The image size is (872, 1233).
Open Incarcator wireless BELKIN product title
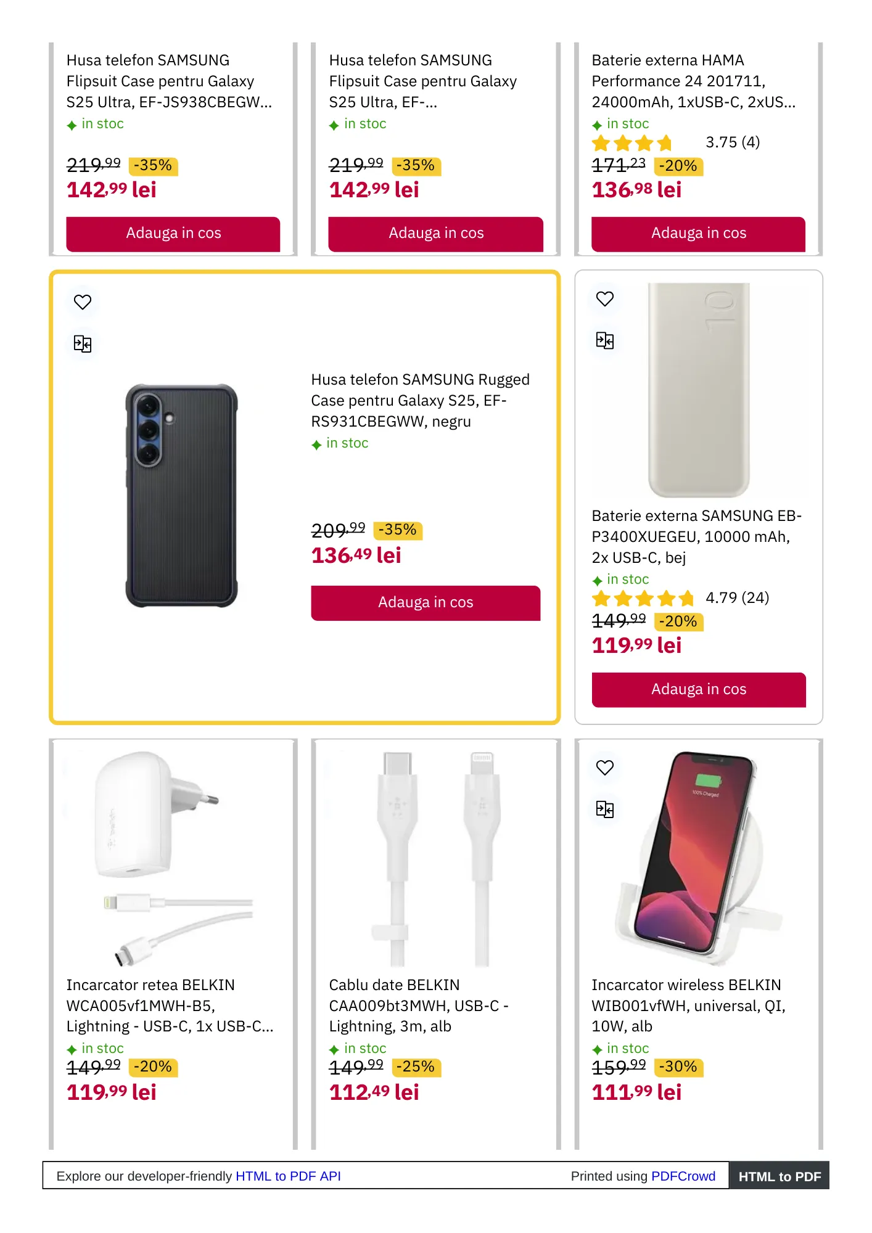pos(688,1006)
